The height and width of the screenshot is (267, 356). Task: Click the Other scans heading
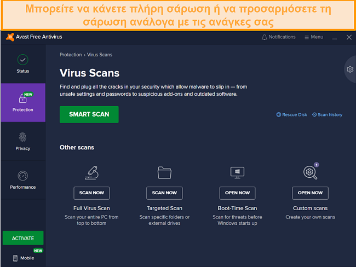tap(77, 147)
